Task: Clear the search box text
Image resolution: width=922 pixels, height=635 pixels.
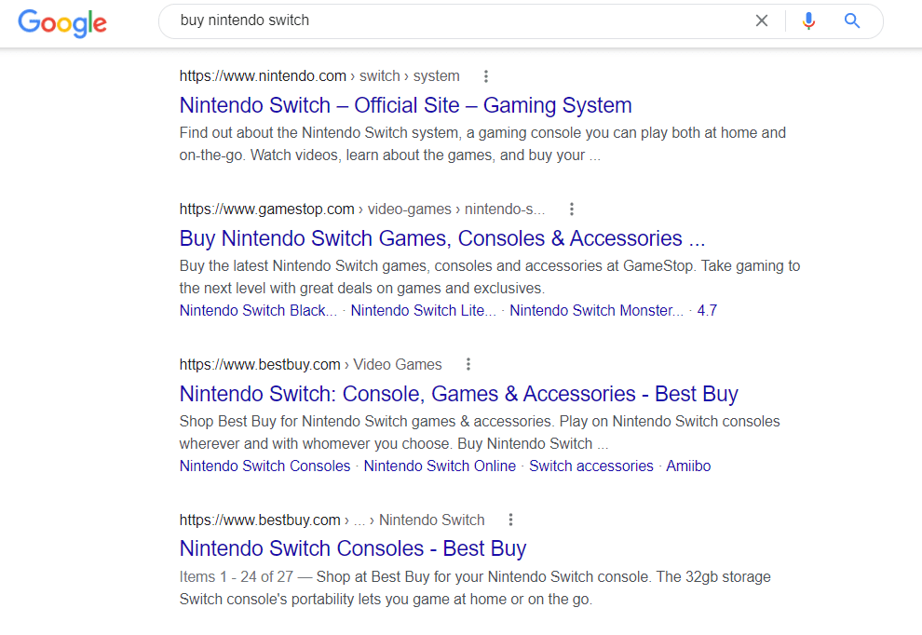Action: pos(762,20)
